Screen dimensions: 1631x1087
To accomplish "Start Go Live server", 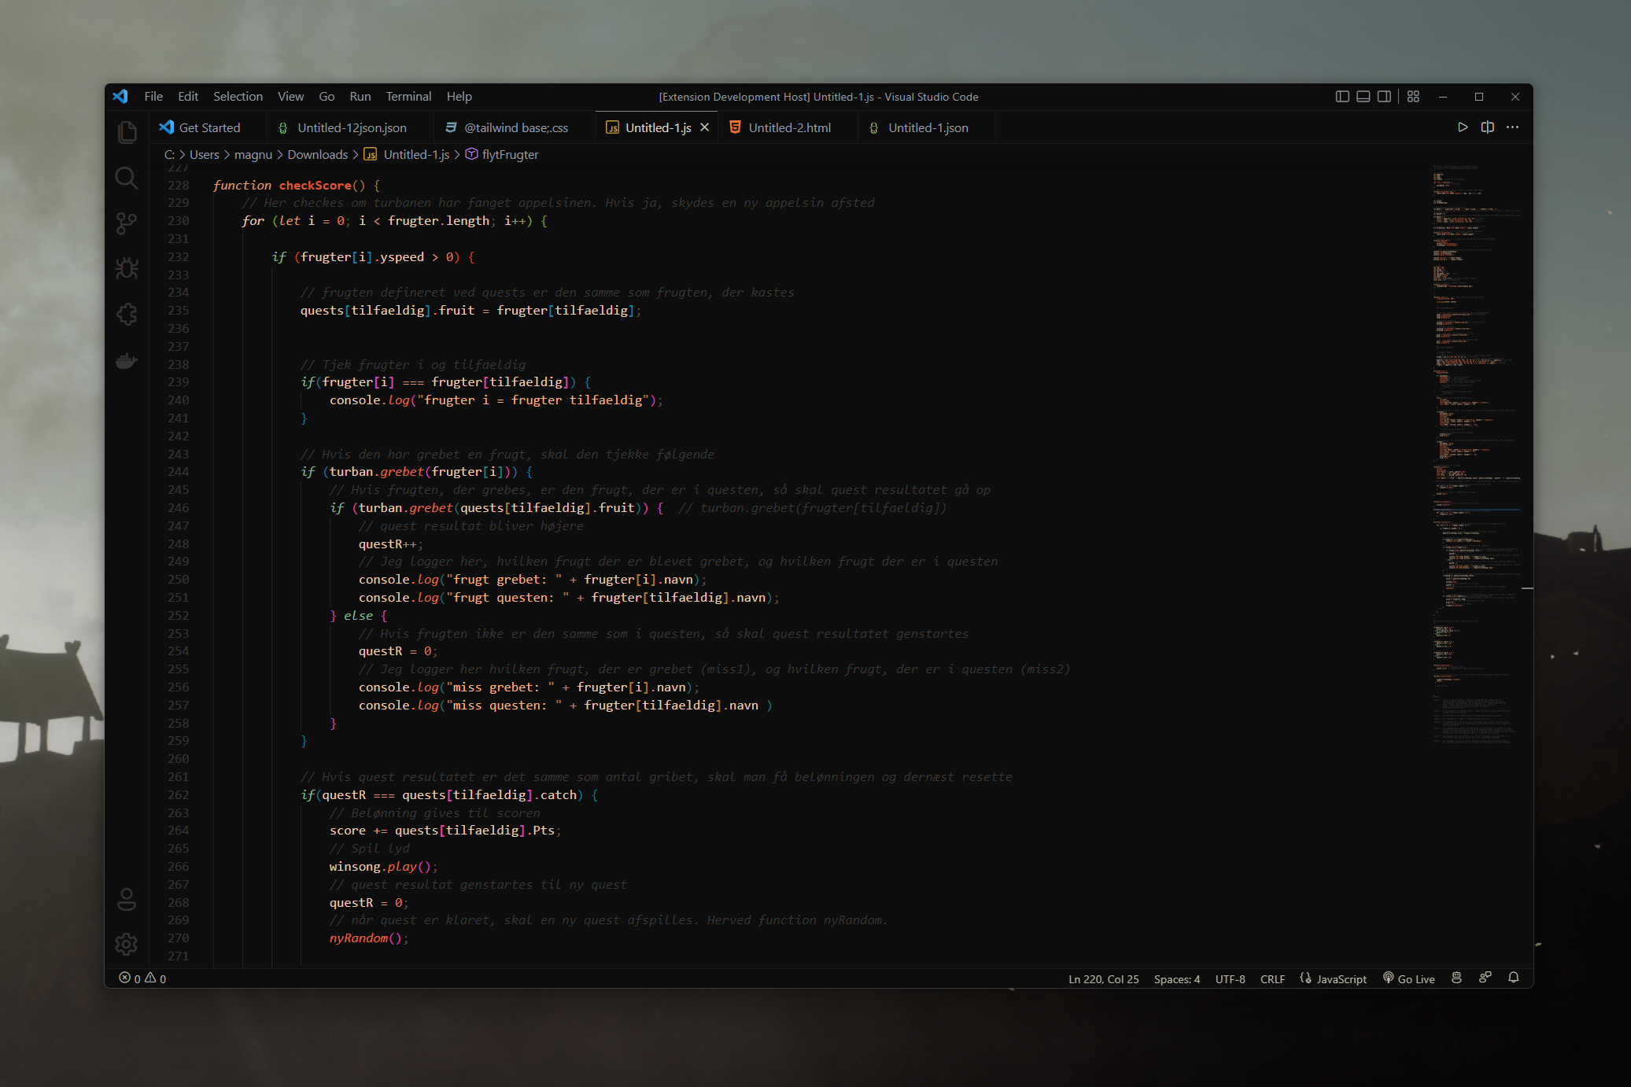I will [x=1410, y=978].
